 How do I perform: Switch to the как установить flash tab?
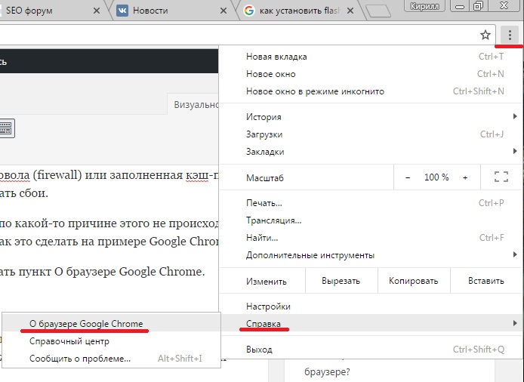(x=299, y=11)
